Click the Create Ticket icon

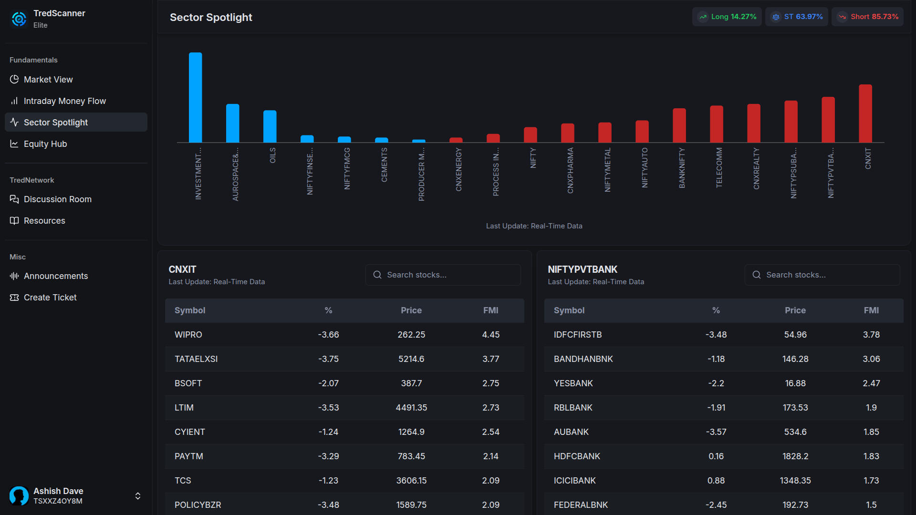point(14,297)
